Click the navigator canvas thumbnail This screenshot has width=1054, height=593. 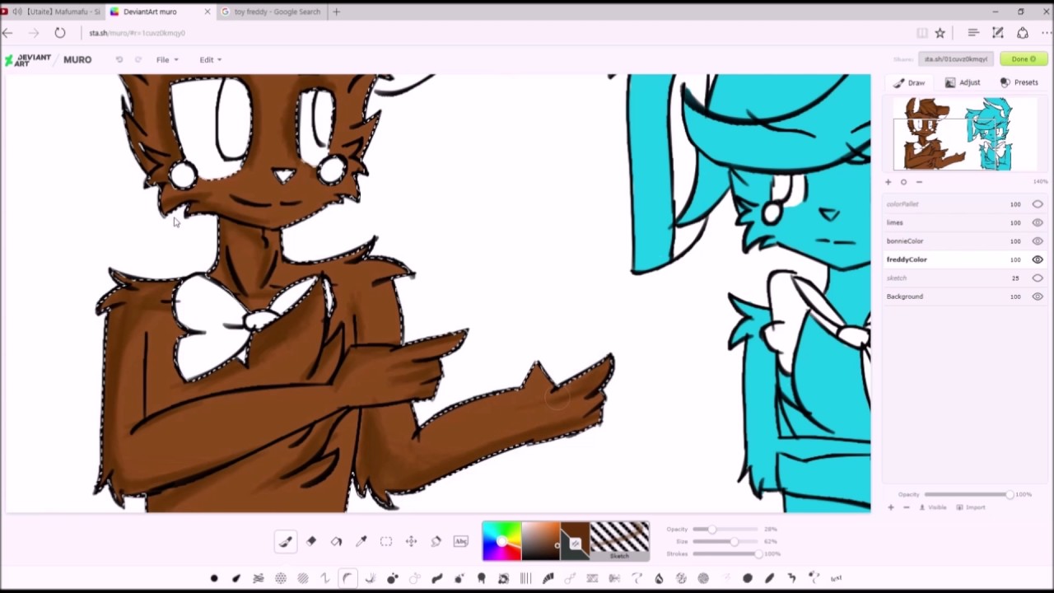(x=954, y=134)
